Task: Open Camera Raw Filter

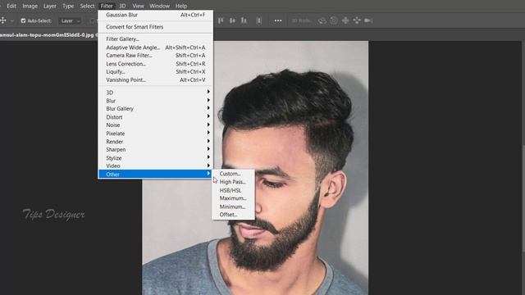Action: pos(155,56)
